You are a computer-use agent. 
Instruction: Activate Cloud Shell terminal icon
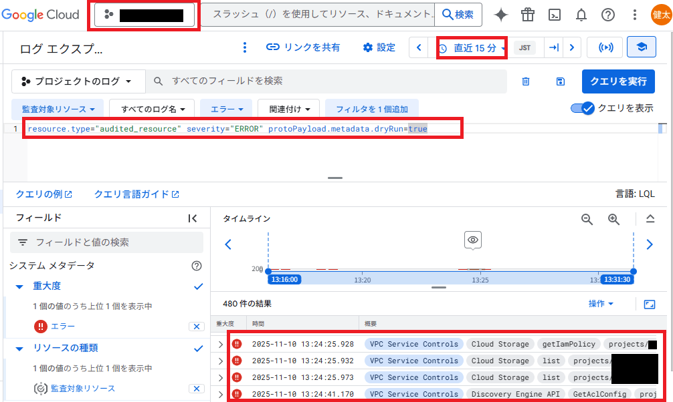coord(555,15)
